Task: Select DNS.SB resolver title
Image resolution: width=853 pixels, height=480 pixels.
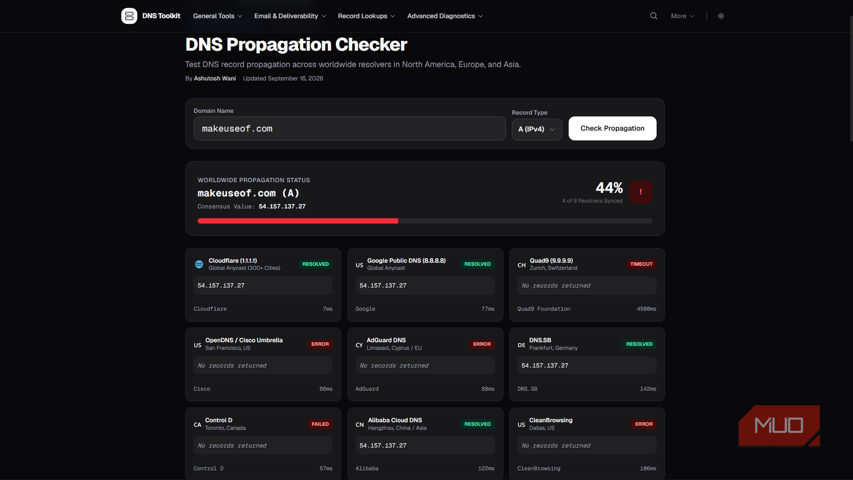Action: coord(540,340)
